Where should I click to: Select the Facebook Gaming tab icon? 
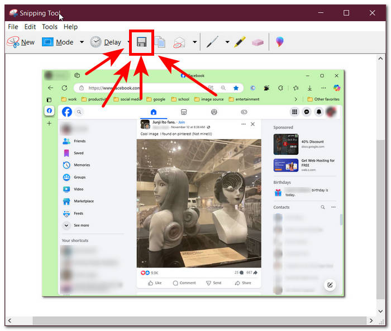click(244, 112)
